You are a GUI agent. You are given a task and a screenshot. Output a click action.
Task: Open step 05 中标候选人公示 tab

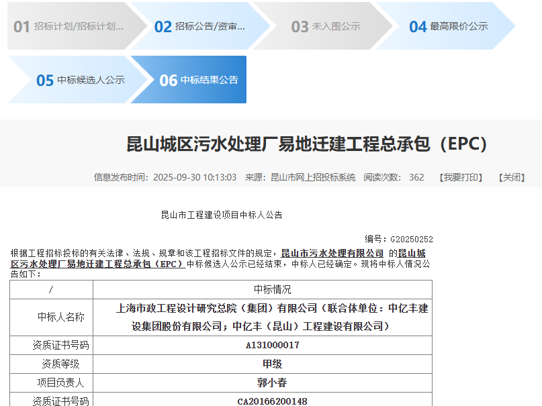point(81,80)
